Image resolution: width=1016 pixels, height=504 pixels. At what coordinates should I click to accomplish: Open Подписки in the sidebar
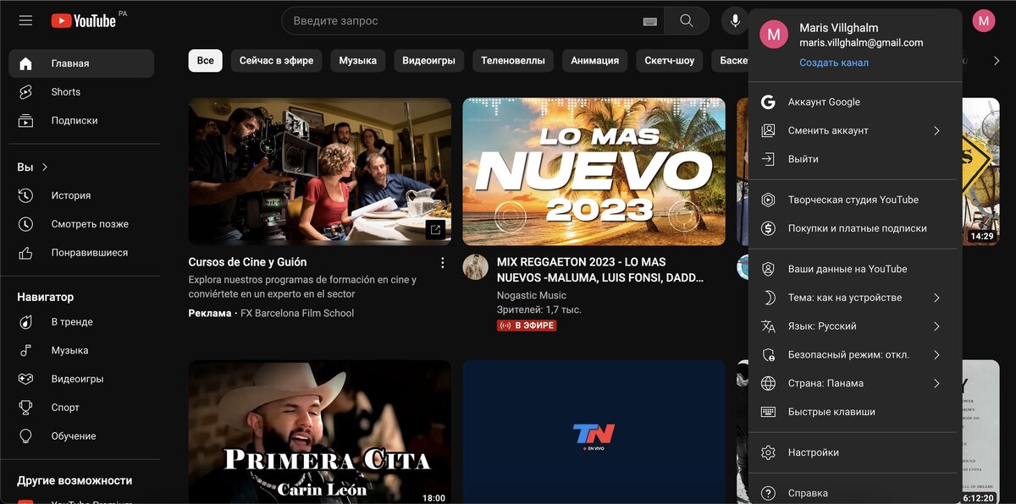pyautogui.click(x=81, y=121)
